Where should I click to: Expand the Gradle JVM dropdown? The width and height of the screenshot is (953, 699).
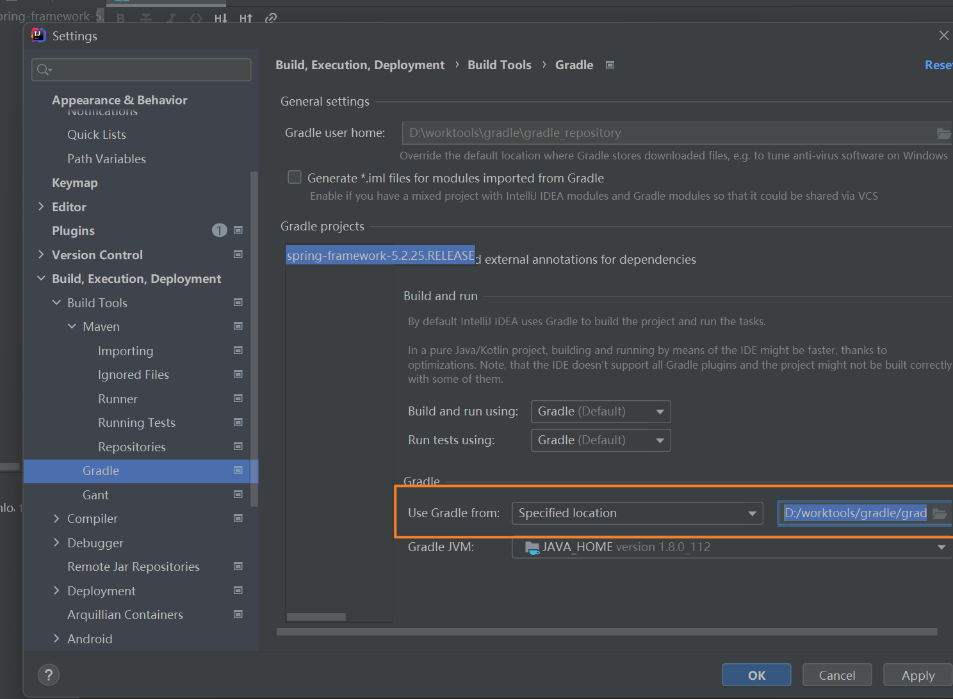tap(731, 547)
